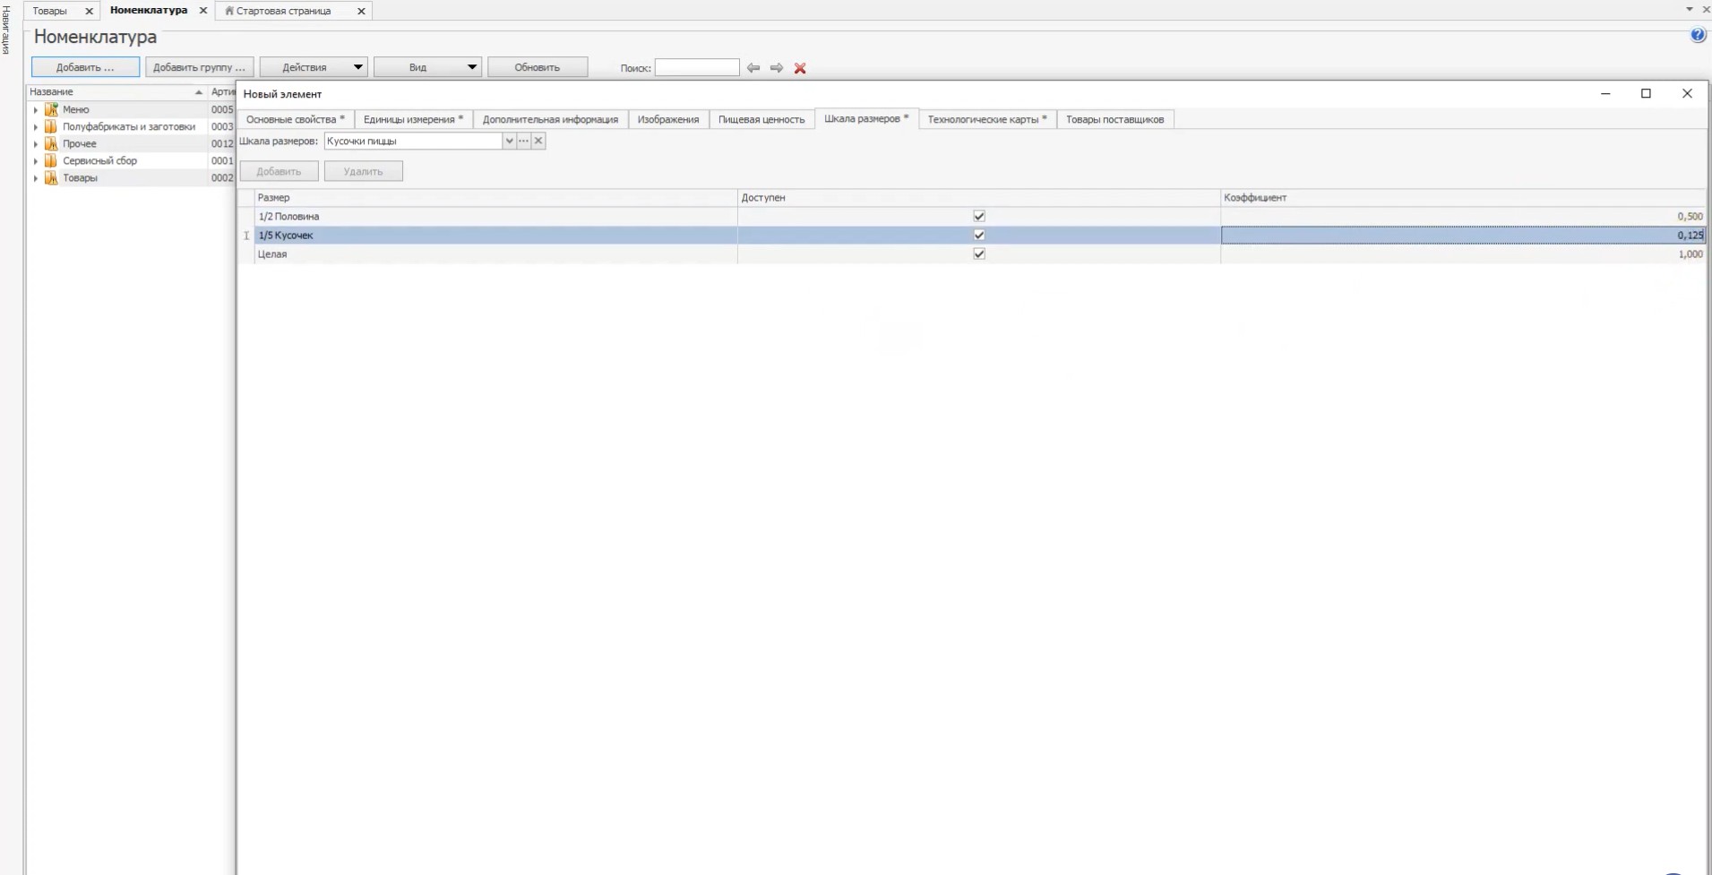Open the Шкала размеров dropdown arrow
The height and width of the screenshot is (875, 1712).
tap(510, 141)
